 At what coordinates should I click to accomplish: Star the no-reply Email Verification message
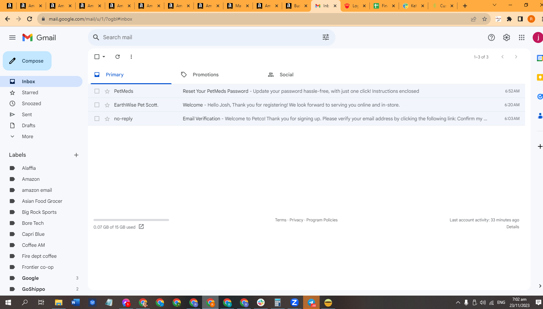tap(107, 119)
